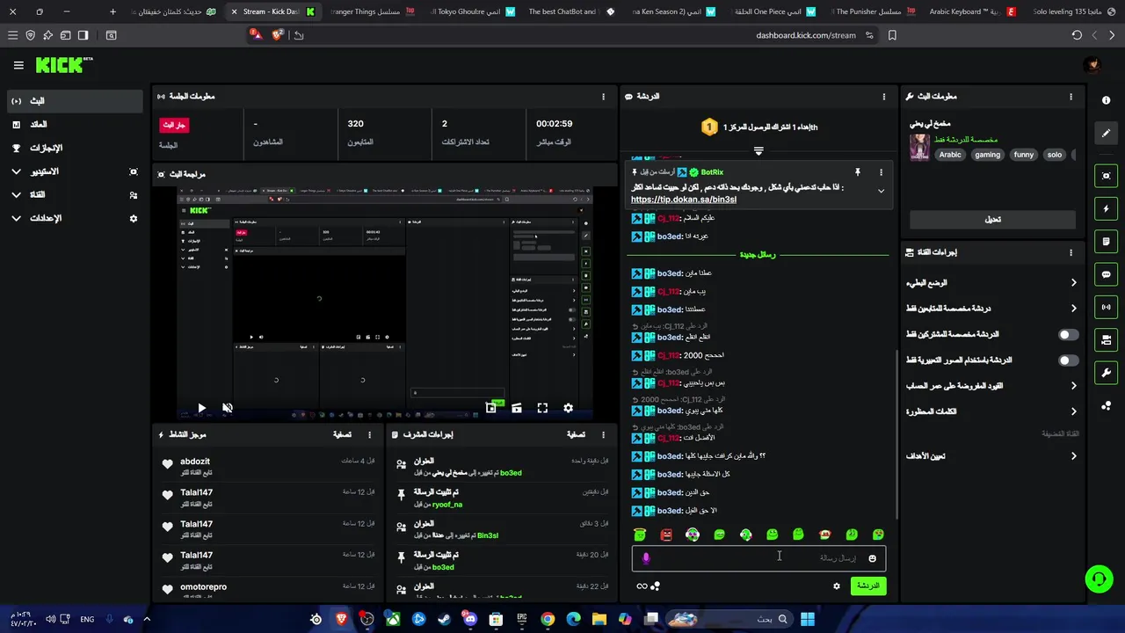Open Google Chrome from the taskbar

[548, 619]
